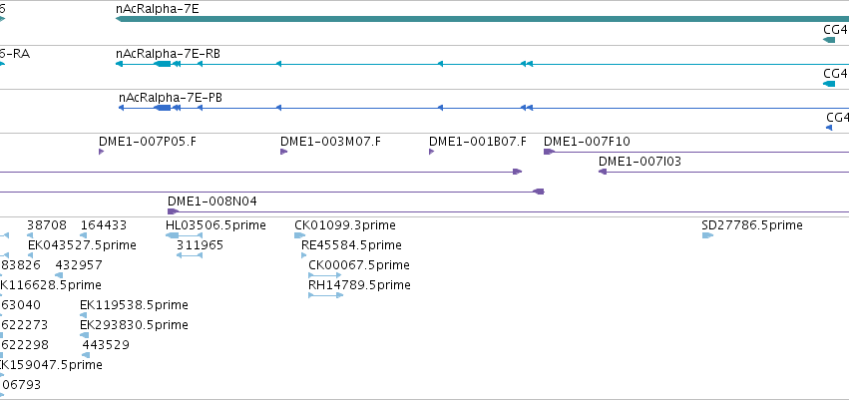Screen dimensions: 849x400
Task: Select the nAcRalpha-7E-RB transcript label
Action: (168, 54)
